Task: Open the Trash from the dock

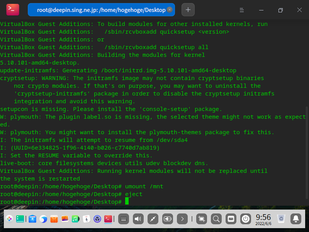Action: pyautogui.click(x=281, y=219)
